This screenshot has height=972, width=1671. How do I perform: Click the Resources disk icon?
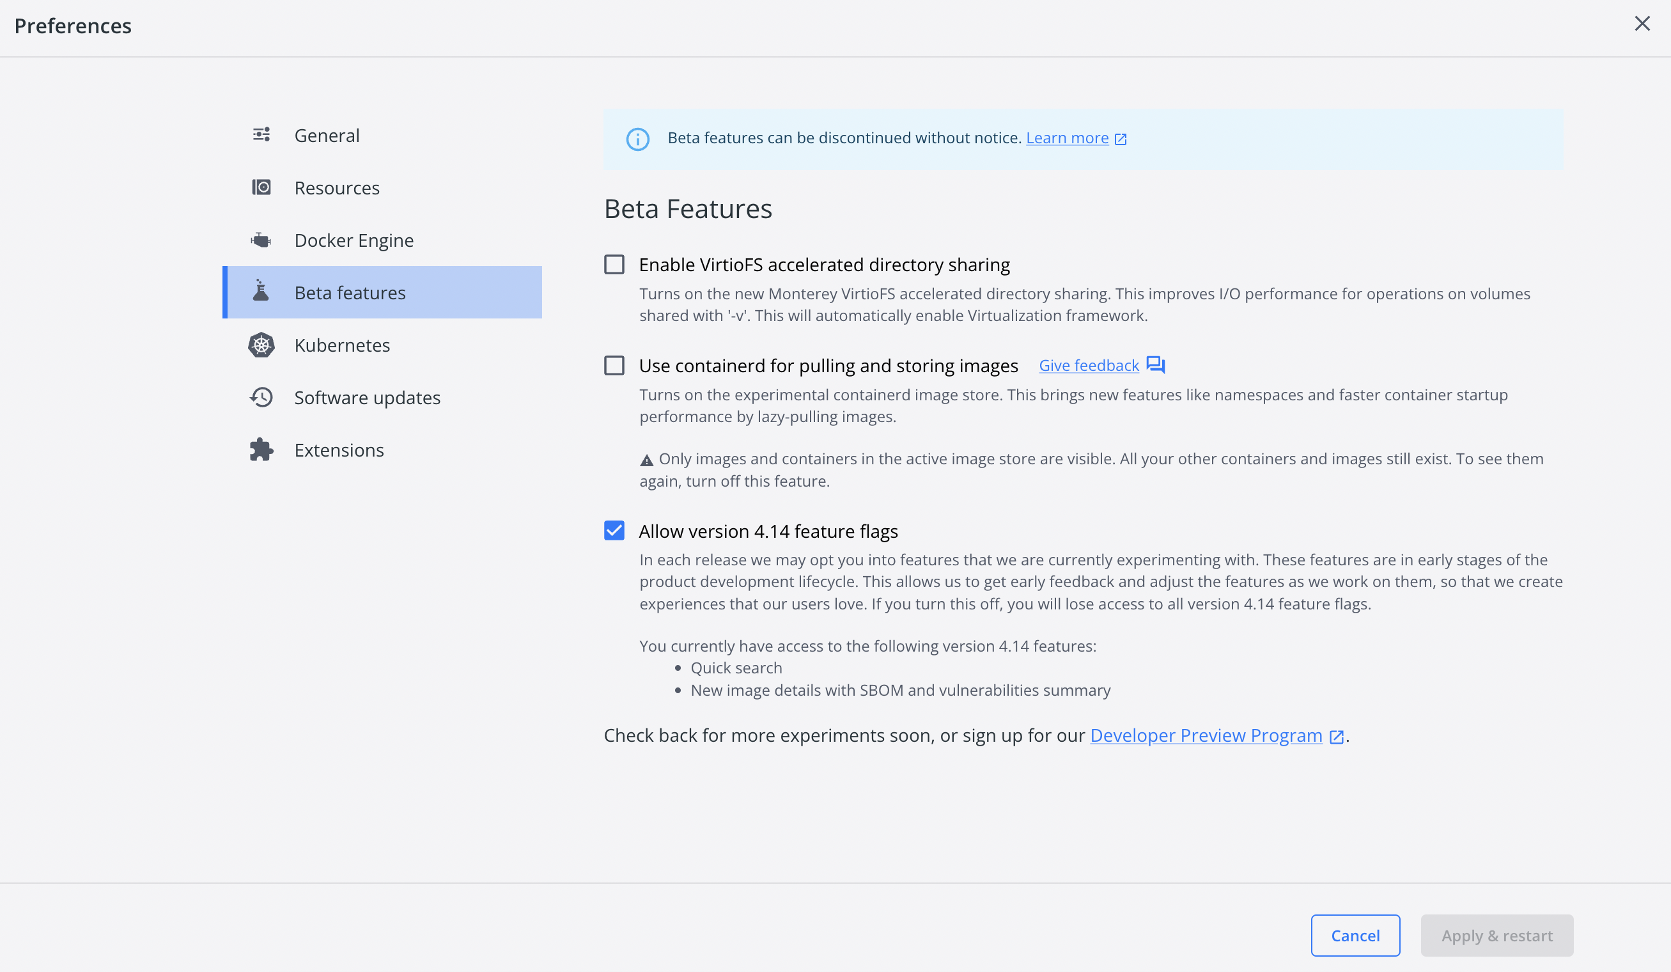coord(261,187)
